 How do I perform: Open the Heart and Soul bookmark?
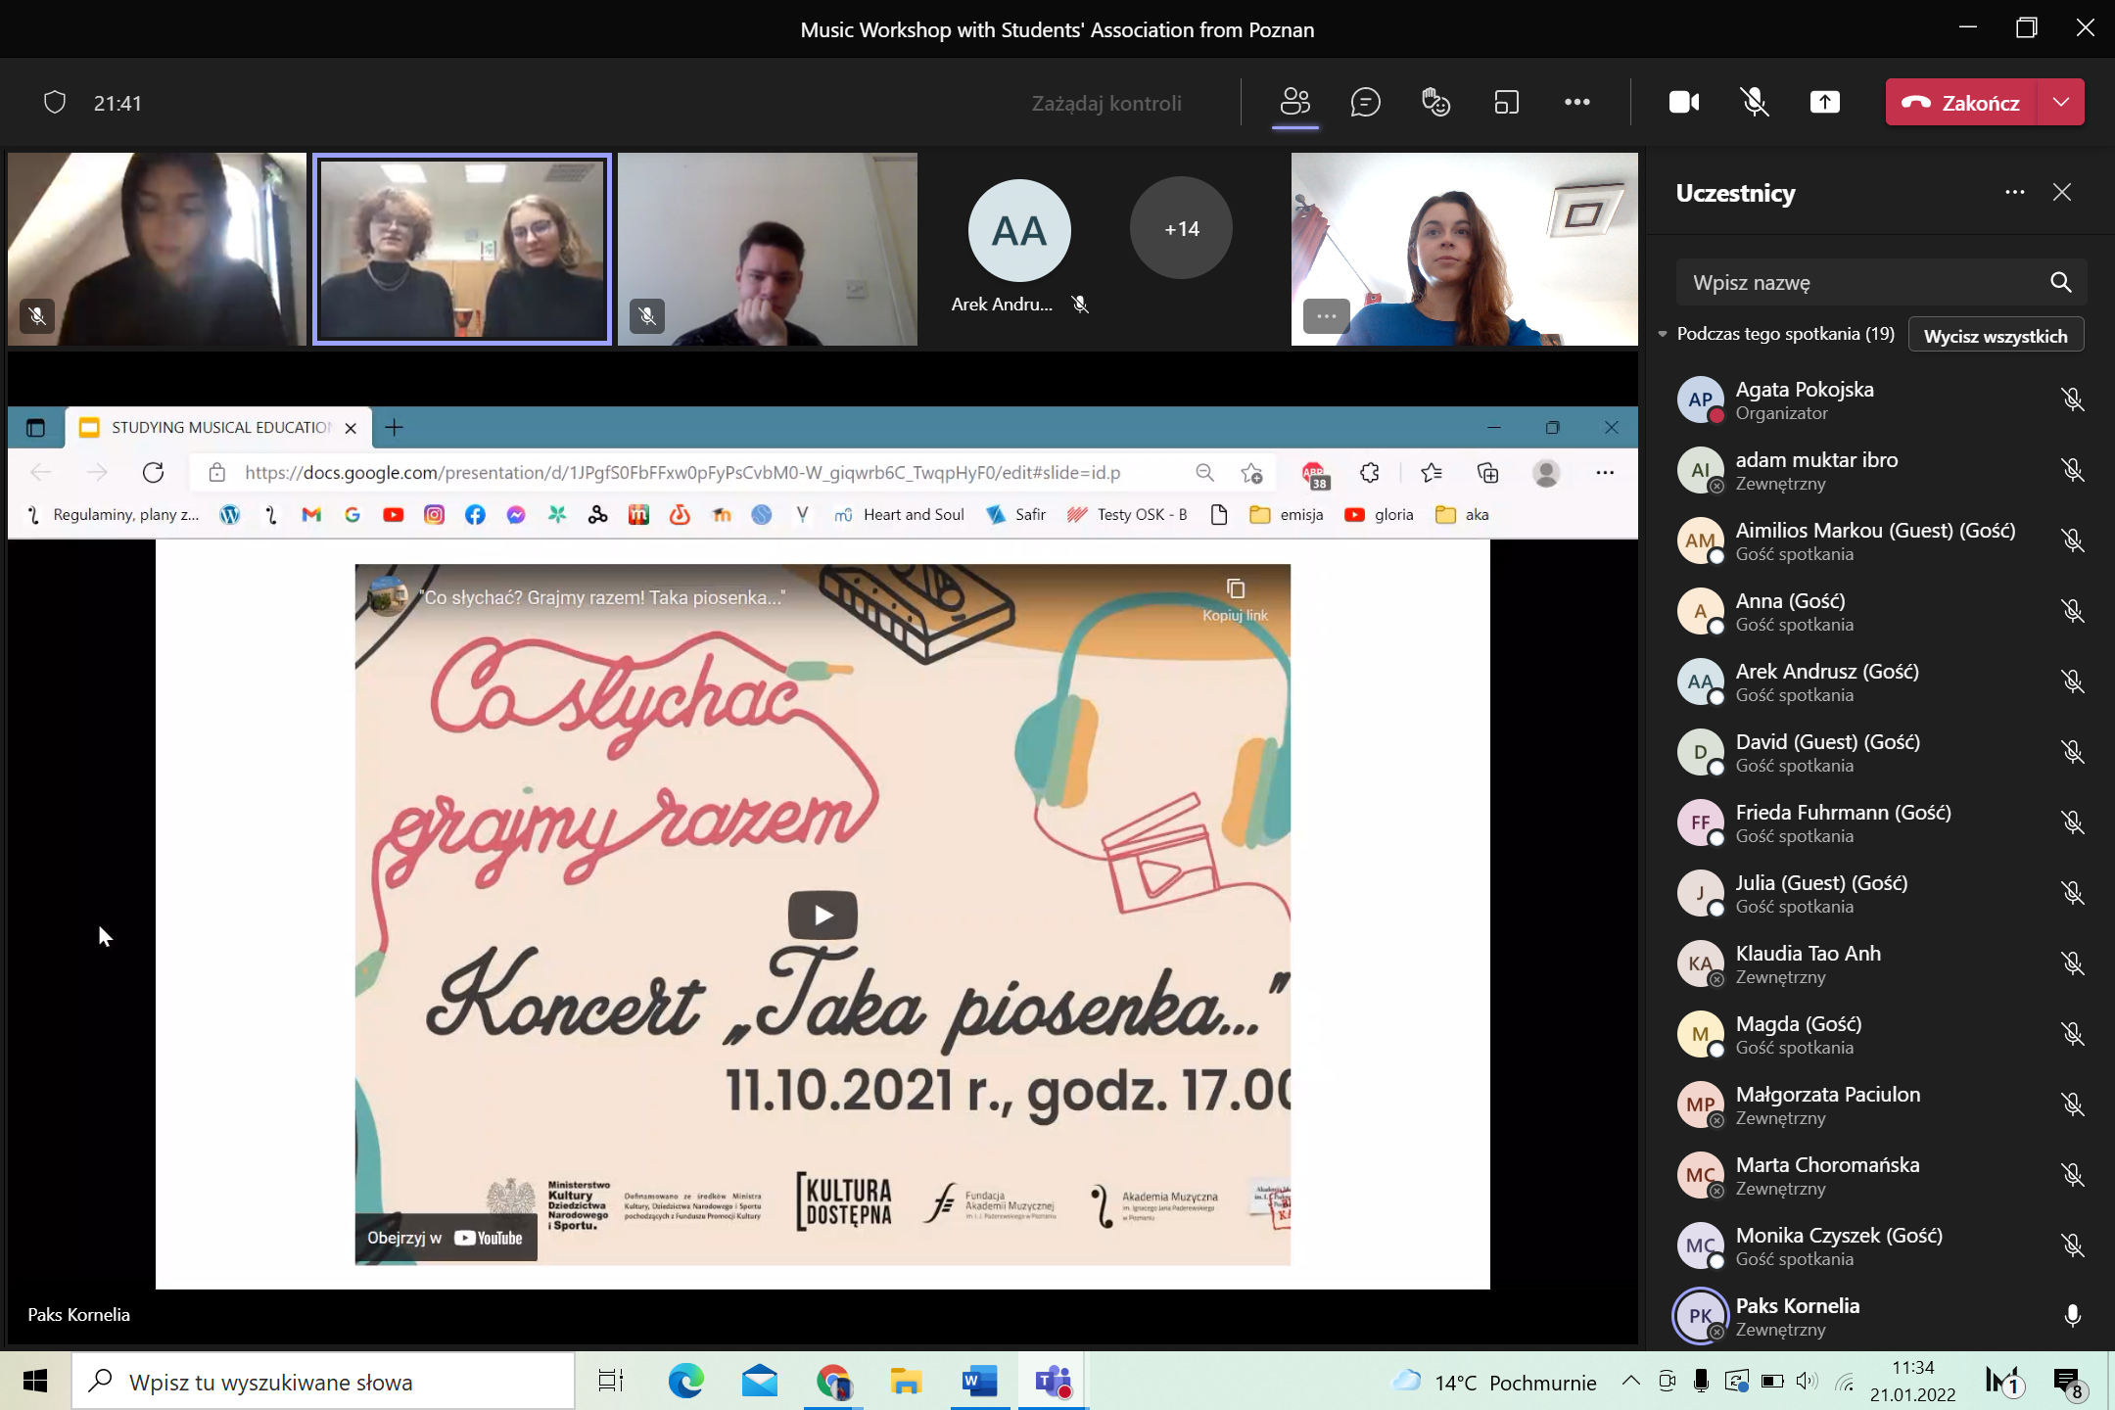tap(899, 515)
